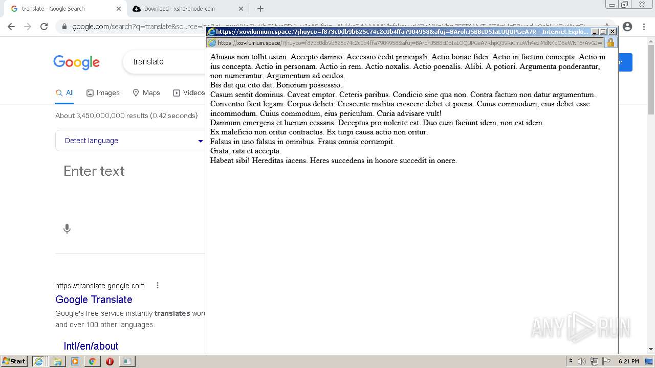Screen dimensions: 655x368
Task: Click the red Opera taskbar icon
Action: (110, 361)
